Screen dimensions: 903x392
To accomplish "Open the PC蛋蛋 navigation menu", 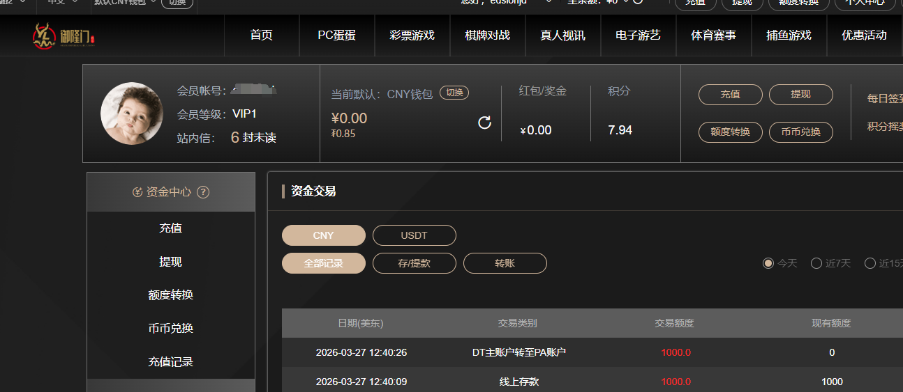I will 336,36.
